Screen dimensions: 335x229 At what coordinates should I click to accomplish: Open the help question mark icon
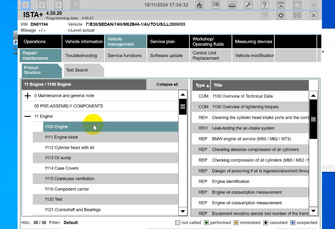(265, 5)
